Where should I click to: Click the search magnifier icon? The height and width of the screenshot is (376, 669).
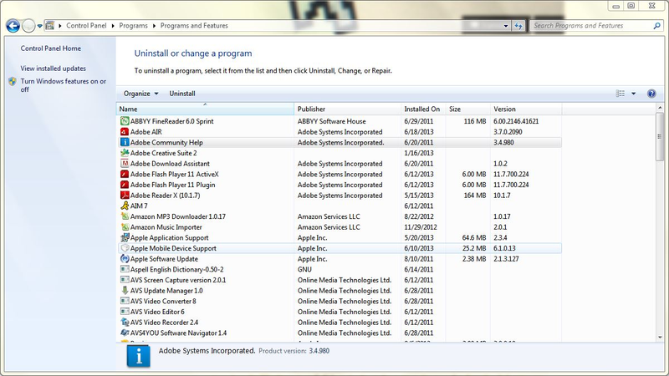click(656, 26)
